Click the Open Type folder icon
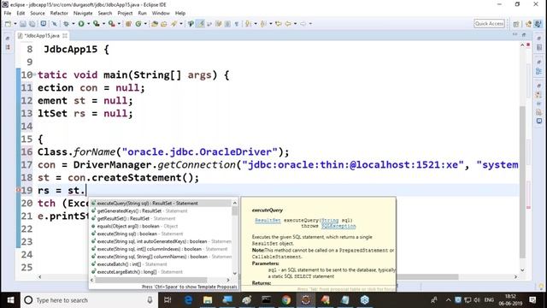Viewport: 547px width, 308px height. [x=155, y=24]
